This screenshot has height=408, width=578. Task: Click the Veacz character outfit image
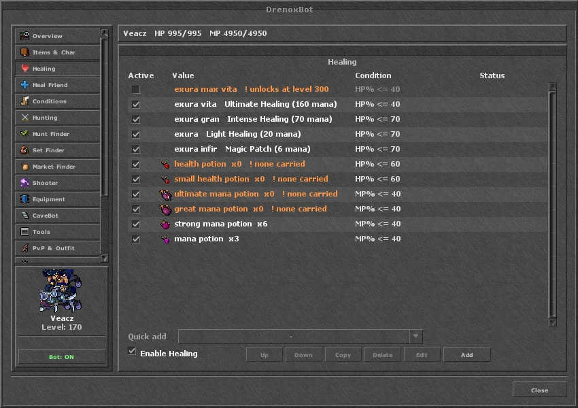61,291
